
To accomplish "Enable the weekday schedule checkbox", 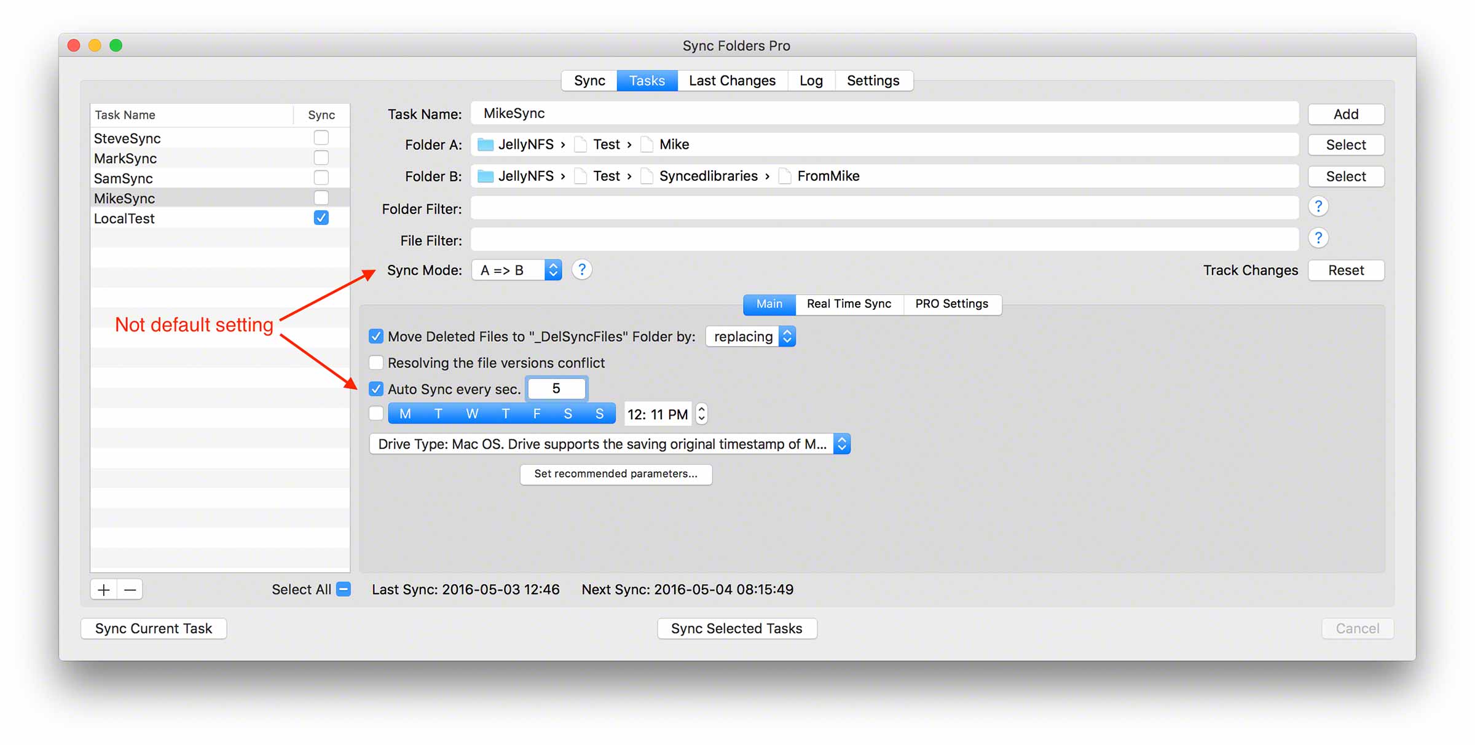I will 376,414.
